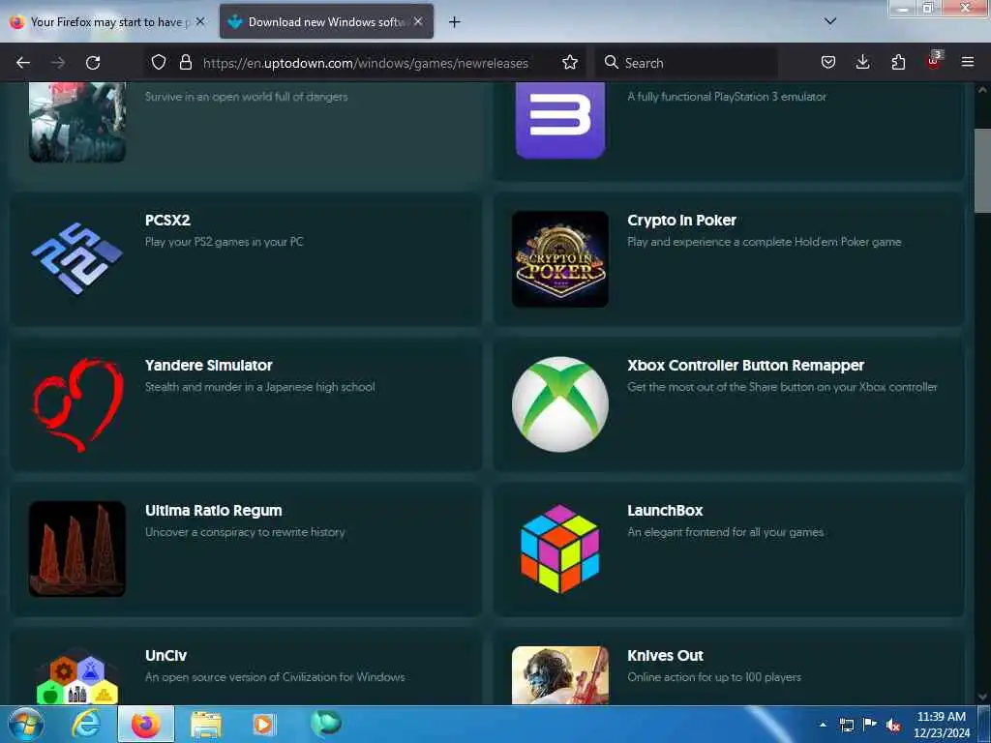Click 'Play your PS2 games in your PC'
Viewport: 991px width, 743px height.
click(x=224, y=241)
